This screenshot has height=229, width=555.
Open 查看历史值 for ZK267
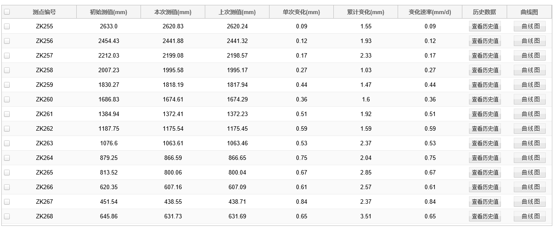pyautogui.click(x=485, y=202)
